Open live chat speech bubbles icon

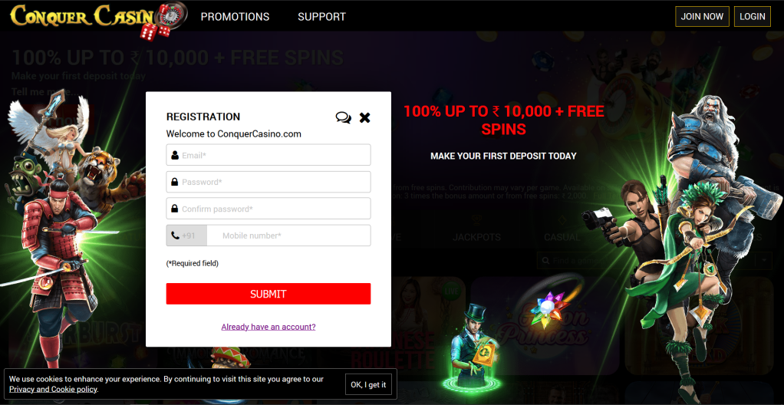click(344, 117)
